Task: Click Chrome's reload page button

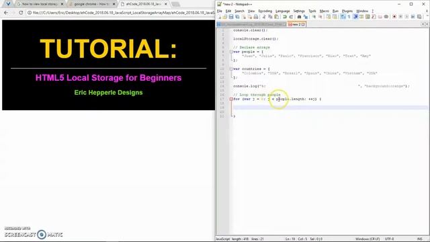Action: [x=21, y=13]
